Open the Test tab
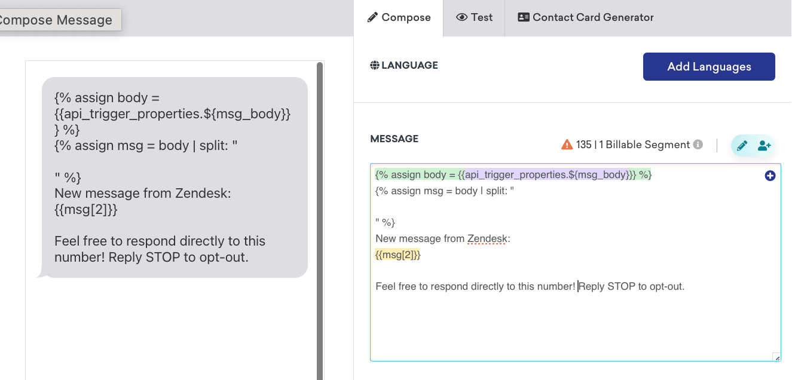 (x=475, y=18)
